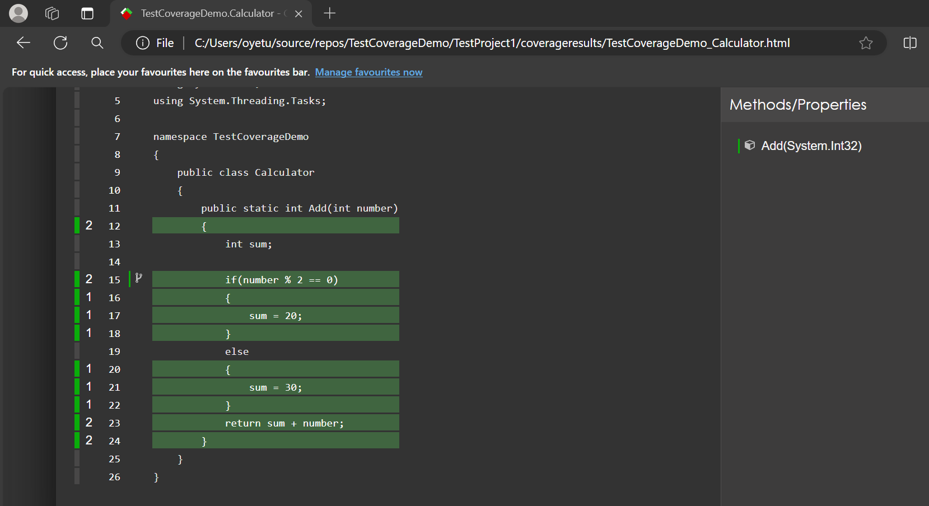Open the browser search magnifier icon
Image resolution: width=929 pixels, height=506 pixels.
point(97,43)
